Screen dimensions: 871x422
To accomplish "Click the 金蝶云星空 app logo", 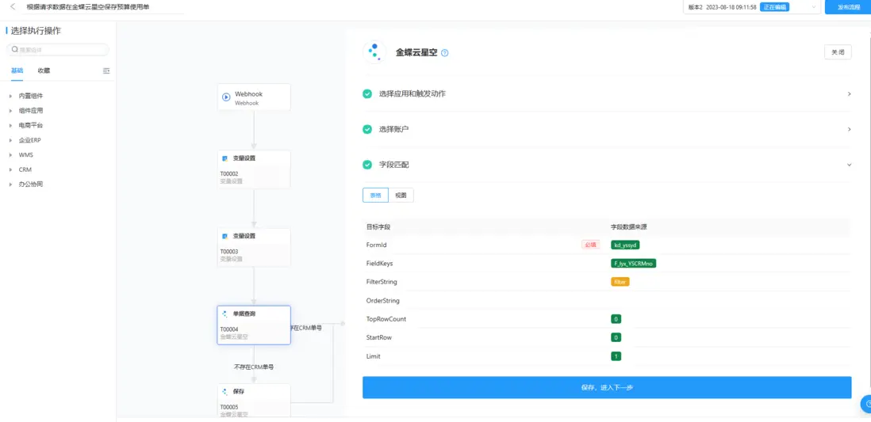I will click(374, 52).
